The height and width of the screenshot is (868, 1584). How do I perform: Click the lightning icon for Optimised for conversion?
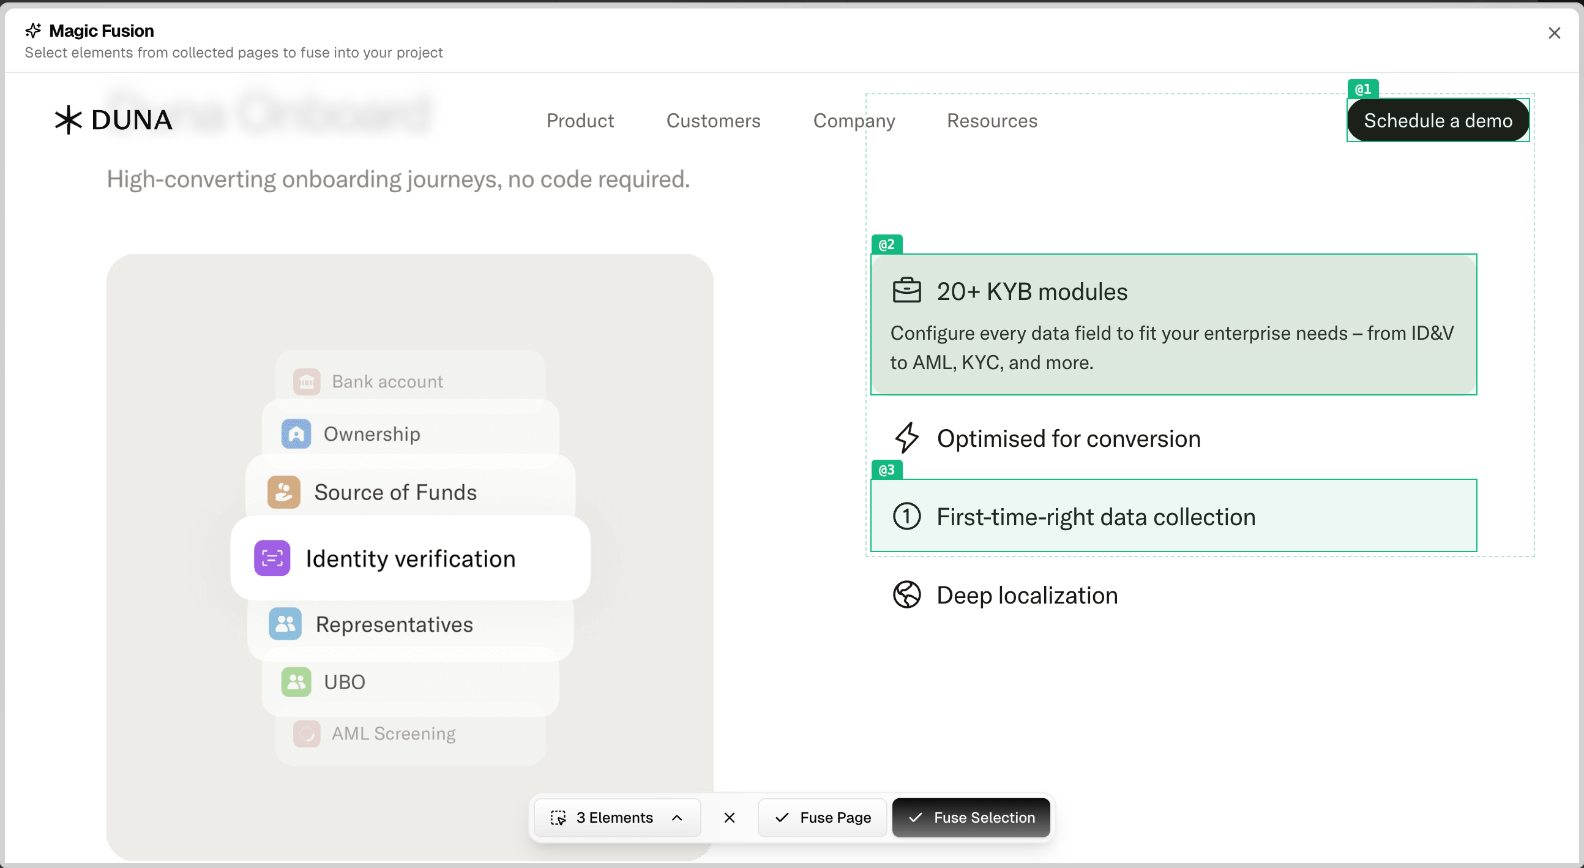(x=907, y=438)
